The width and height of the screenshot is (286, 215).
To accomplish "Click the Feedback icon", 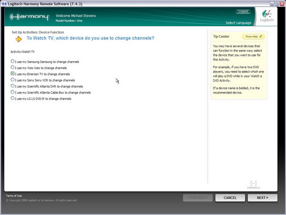I will (254, 185).
